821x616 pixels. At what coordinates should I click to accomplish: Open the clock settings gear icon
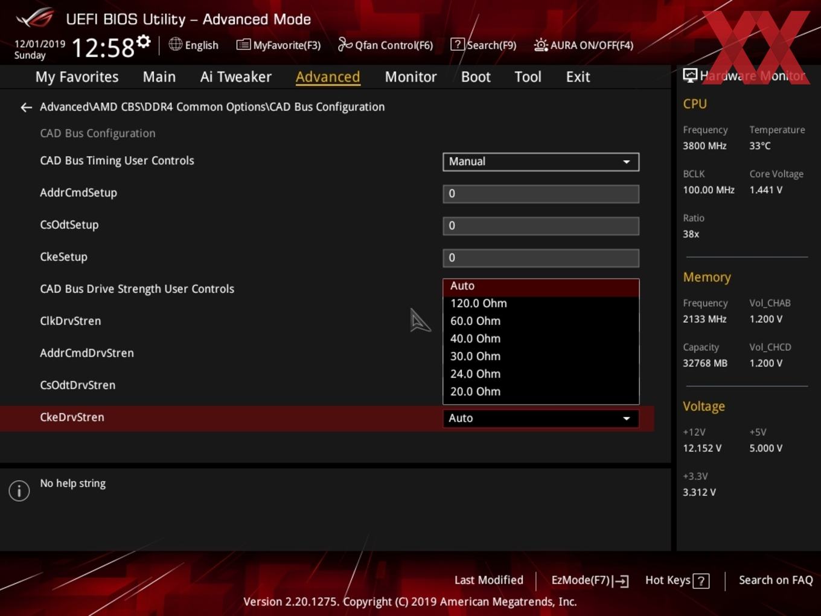[x=144, y=41]
